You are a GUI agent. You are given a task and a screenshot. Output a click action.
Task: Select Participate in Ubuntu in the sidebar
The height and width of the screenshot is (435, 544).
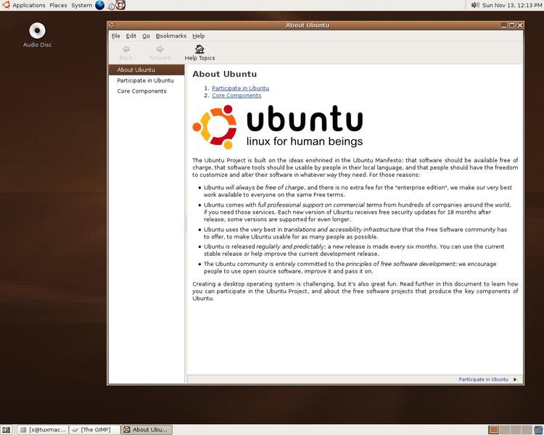[147, 80]
